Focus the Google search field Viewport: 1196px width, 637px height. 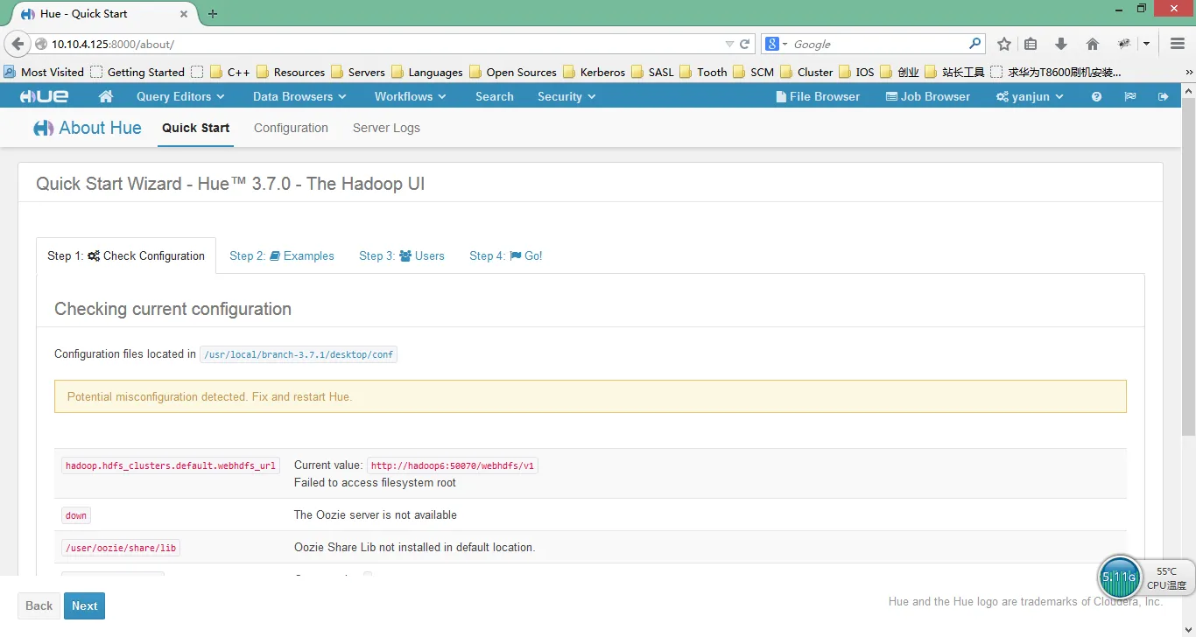(878, 44)
